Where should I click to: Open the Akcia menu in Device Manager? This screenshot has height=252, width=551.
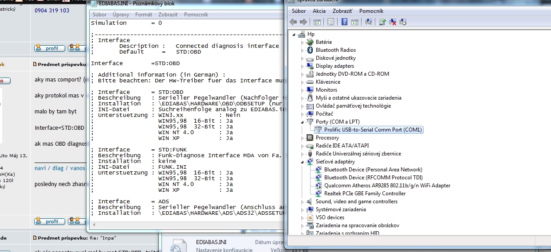click(319, 11)
